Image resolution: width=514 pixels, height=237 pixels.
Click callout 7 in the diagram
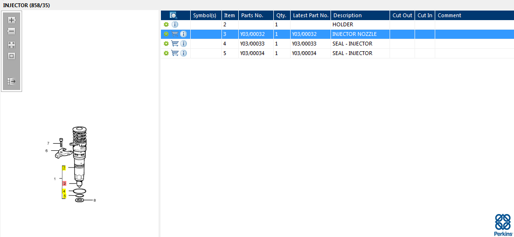click(48, 143)
